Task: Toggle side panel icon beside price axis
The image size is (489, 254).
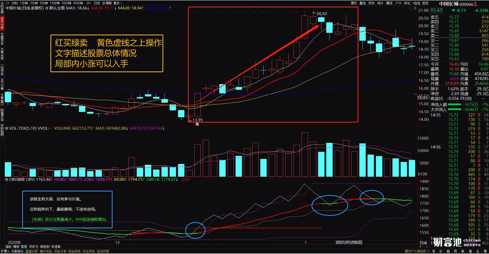Action: [x=414, y=8]
